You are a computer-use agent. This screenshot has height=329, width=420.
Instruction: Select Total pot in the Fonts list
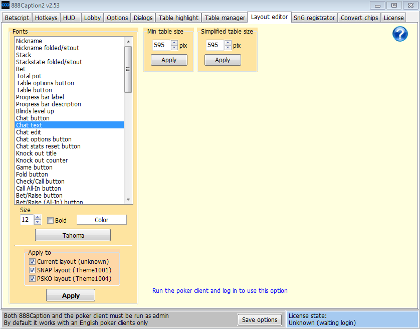pyautogui.click(x=69, y=76)
